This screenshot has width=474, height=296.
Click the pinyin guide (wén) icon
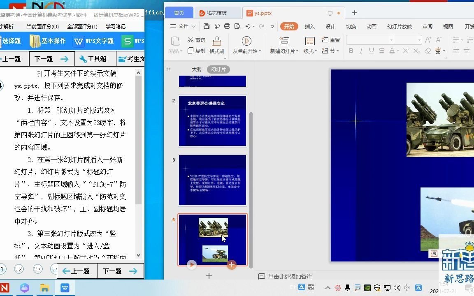[437, 51]
